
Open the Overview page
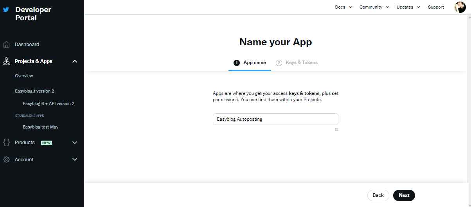pos(24,76)
